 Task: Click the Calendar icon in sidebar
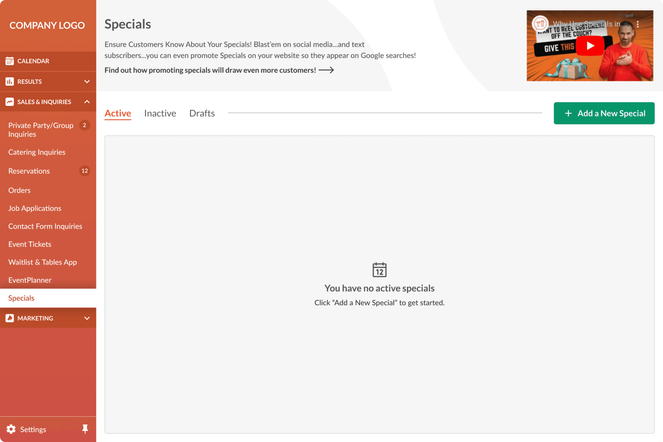[x=9, y=61]
